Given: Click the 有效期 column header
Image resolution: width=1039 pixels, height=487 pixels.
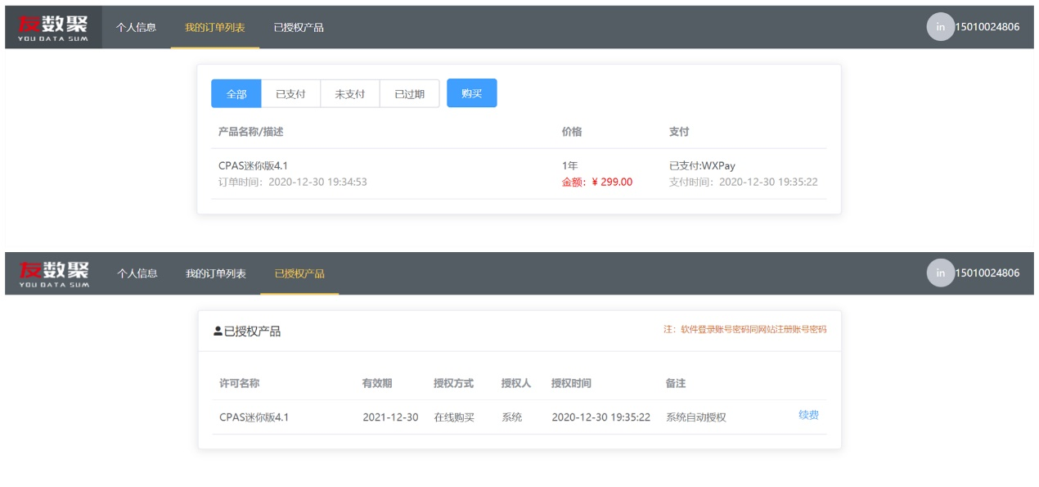Looking at the screenshot, I should click(377, 383).
